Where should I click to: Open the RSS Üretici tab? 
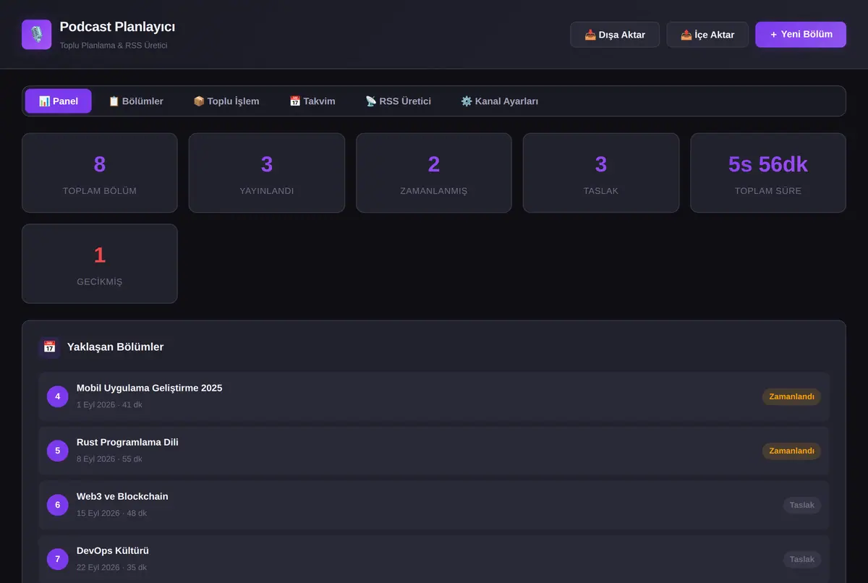click(x=398, y=101)
